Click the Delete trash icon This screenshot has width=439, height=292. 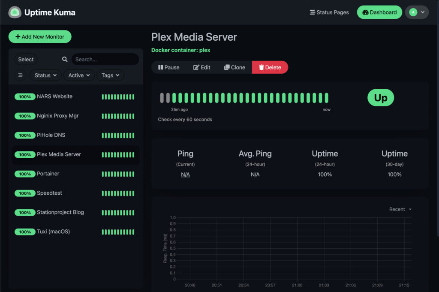point(262,67)
